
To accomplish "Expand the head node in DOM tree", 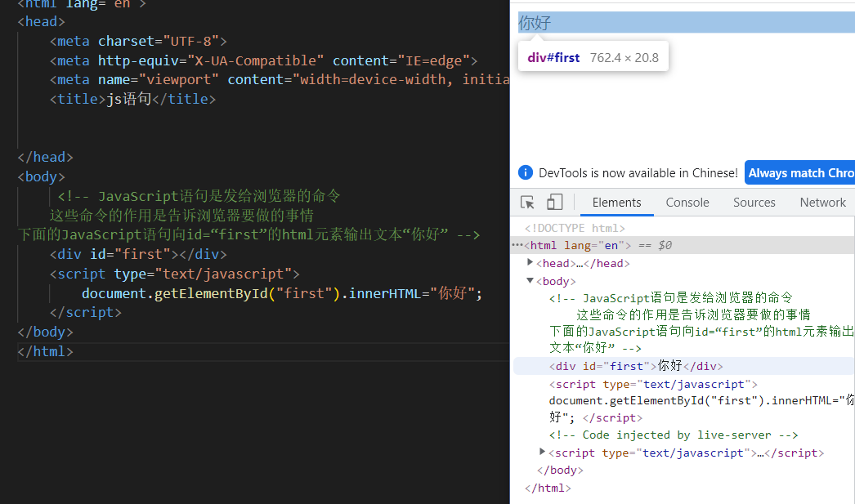I will tap(530, 263).
